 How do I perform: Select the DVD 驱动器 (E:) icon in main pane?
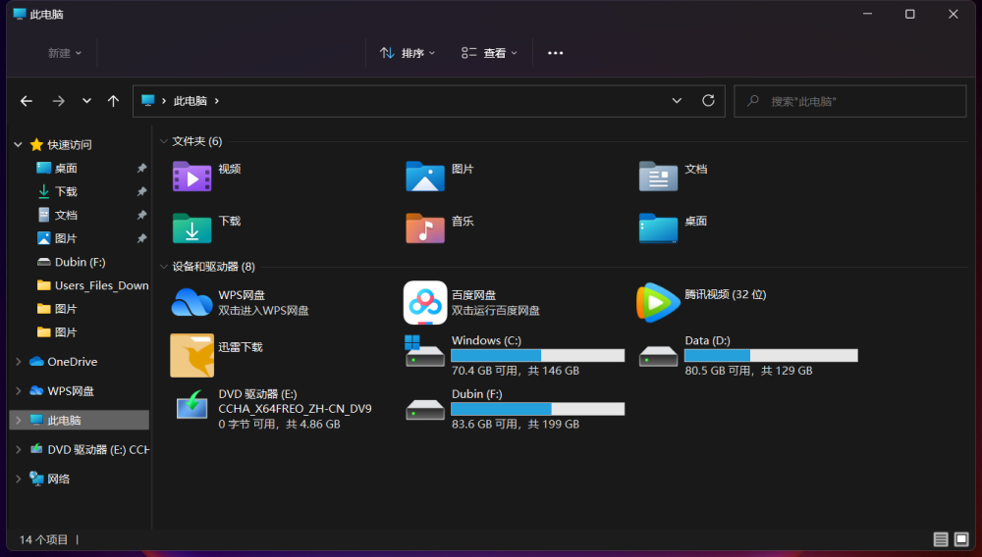[x=191, y=404]
